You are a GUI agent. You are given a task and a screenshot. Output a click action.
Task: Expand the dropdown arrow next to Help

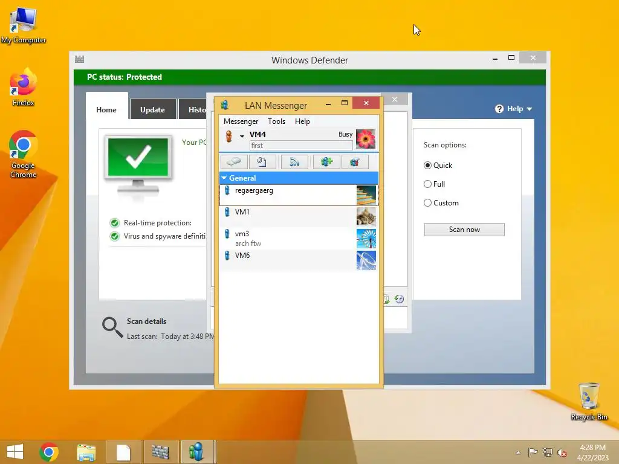[x=530, y=109]
